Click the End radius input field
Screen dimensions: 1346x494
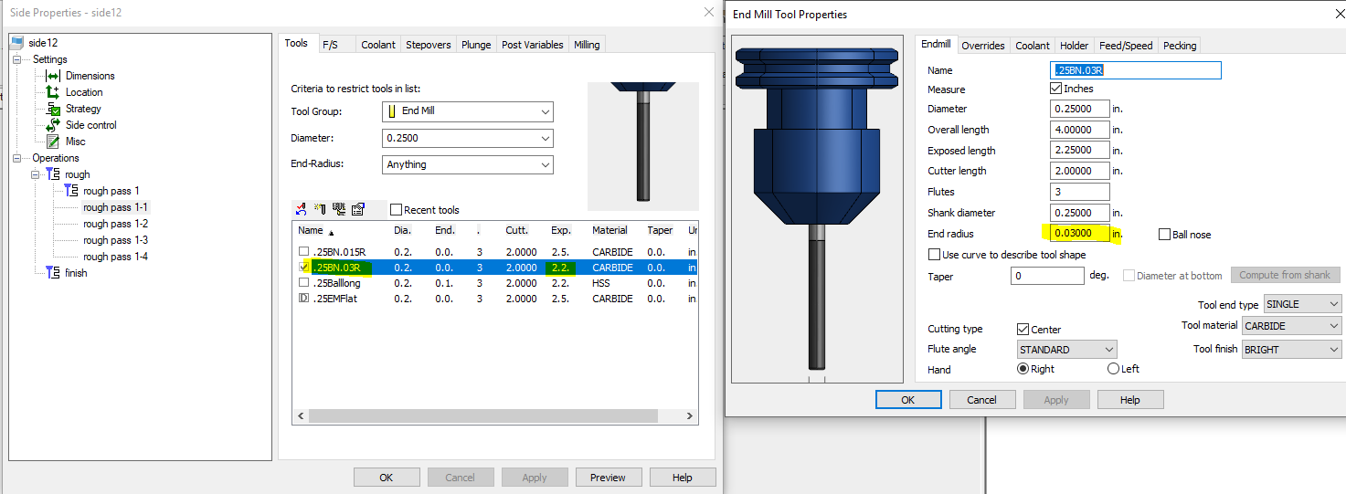click(1080, 234)
